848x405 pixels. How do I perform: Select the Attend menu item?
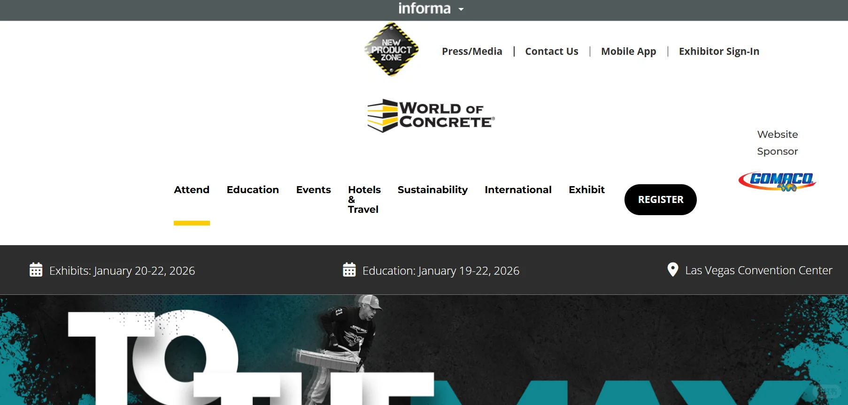(192, 190)
